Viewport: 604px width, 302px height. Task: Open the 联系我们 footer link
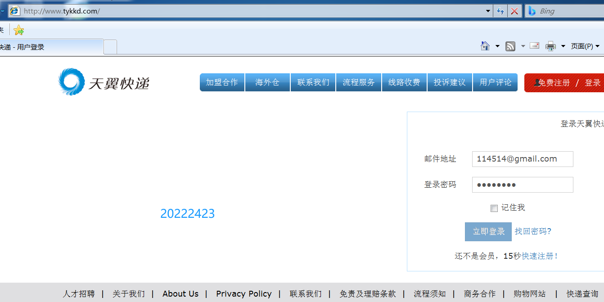(306, 294)
